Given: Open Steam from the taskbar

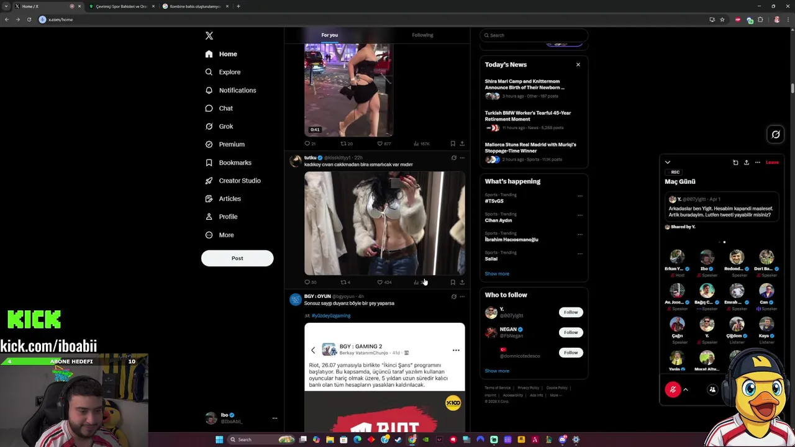Looking at the screenshot, I should coord(398,440).
